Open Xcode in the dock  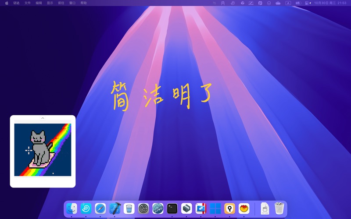[115, 208]
